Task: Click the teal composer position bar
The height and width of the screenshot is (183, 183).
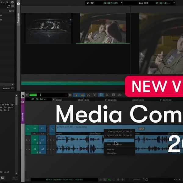Action: [x=73, y=84]
